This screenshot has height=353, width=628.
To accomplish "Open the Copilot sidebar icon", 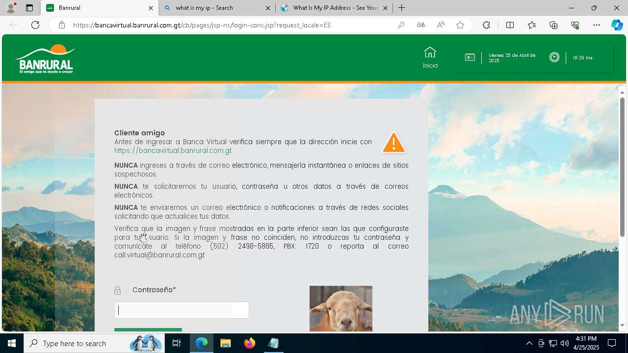I will [617, 25].
